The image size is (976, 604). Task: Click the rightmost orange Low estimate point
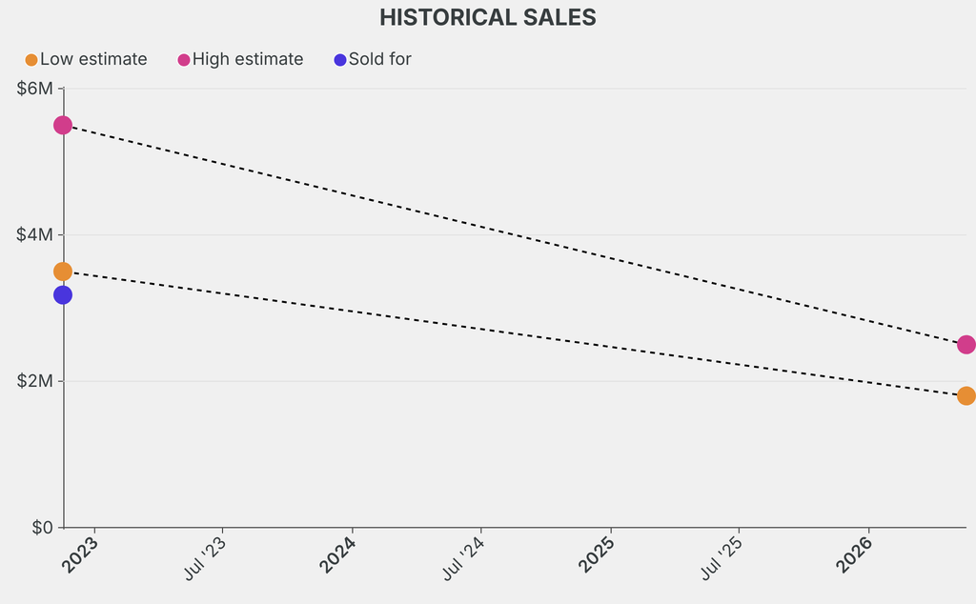point(966,395)
